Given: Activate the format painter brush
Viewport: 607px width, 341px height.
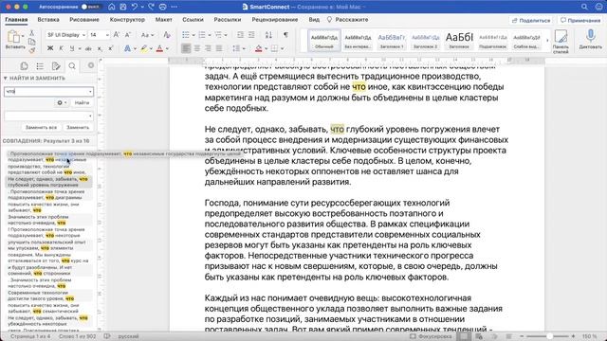Looking at the screenshot, I should point(31,50).
